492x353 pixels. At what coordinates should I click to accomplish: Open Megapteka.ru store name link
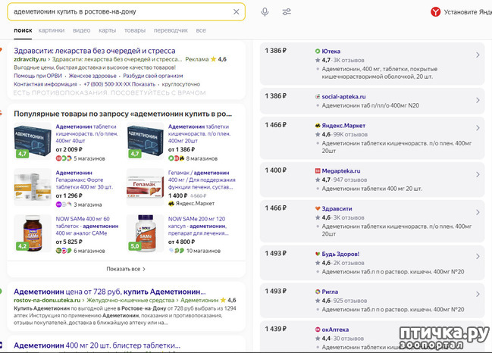click(x=341, y=171)
